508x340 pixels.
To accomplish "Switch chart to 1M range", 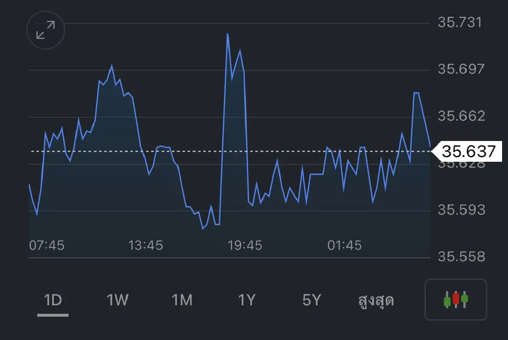I will pos(182,300).
